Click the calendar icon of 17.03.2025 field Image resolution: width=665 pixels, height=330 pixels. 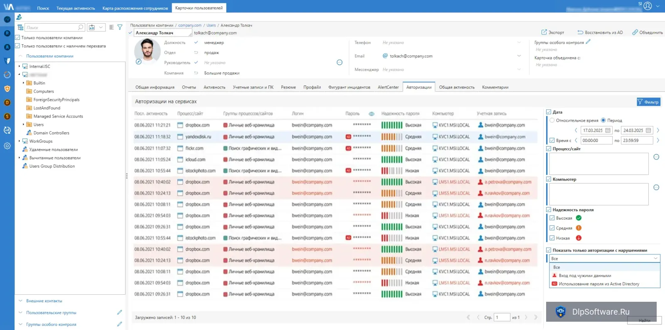608,130
